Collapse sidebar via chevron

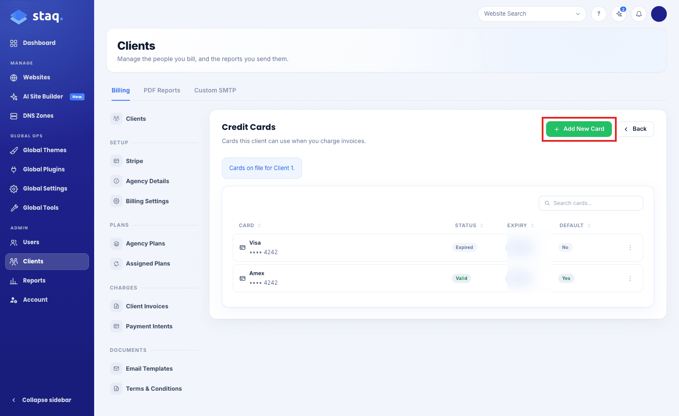(x=14, y=400)
